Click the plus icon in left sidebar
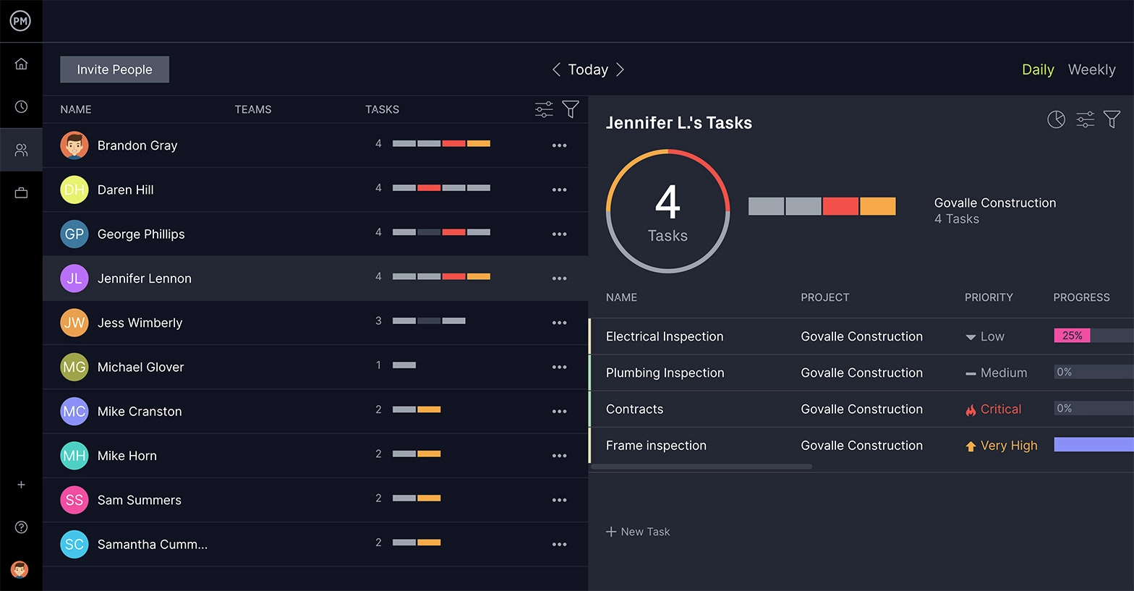Screen dimensions: 1134x591 pos(21,485)
